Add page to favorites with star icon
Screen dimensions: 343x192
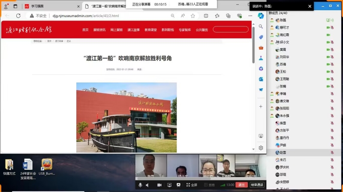coord(193,16)
